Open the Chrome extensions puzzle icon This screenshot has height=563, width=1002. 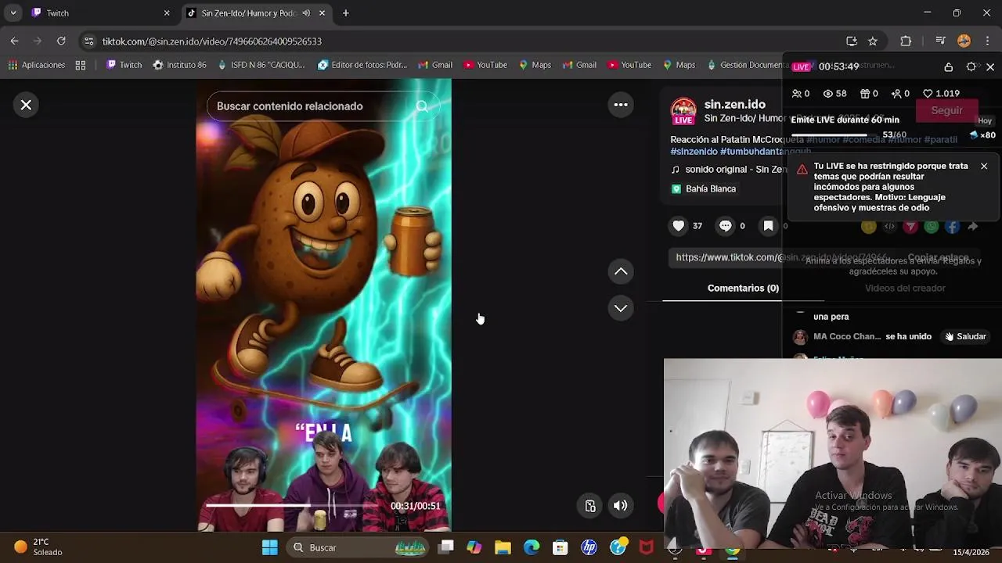click(906, 41)
